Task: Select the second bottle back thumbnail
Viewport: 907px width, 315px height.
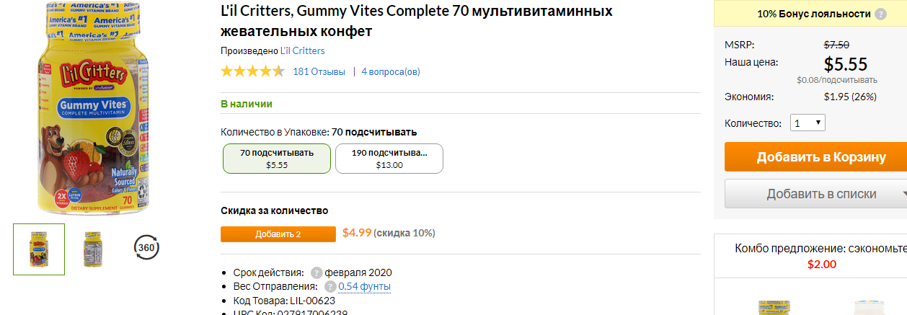Action: [x=93, y=249]
